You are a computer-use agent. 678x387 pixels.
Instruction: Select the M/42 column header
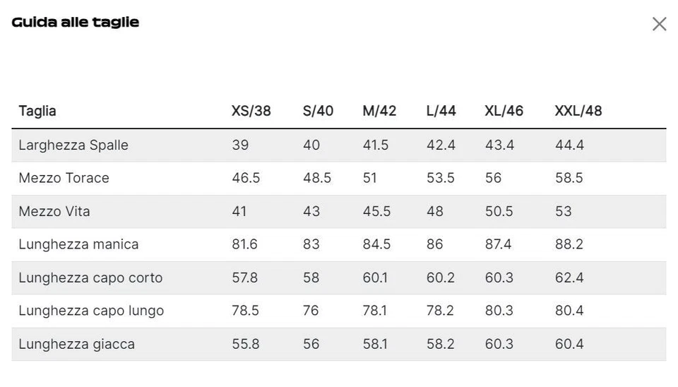(379, 111)
